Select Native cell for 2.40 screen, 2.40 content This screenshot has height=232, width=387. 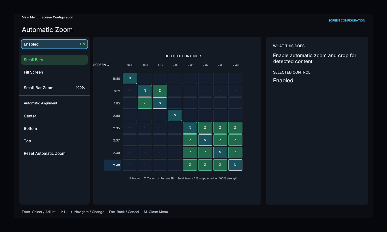pos(235,165)
